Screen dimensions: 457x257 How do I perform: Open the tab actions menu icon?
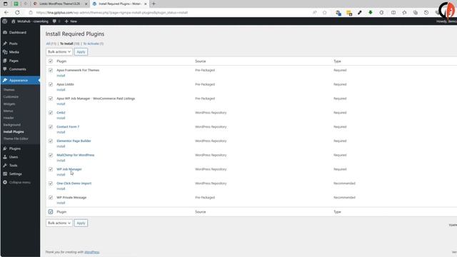[x=5, y=4]
